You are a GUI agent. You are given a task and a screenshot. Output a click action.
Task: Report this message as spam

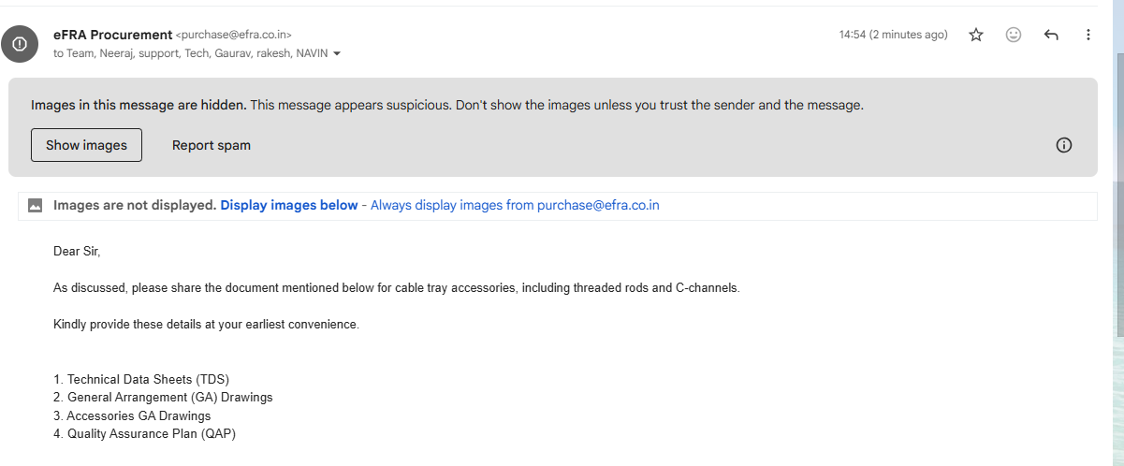pos(212,145)
